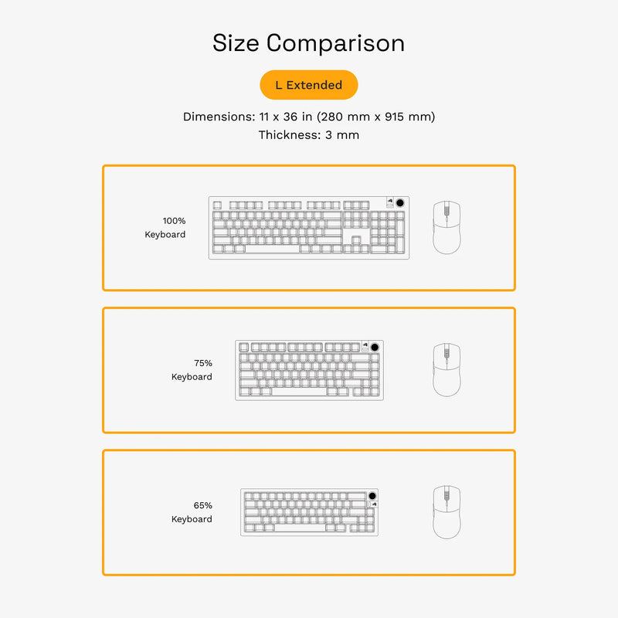Click the mouse icon beside the 75% keyboard

click(x=446, y=370)
